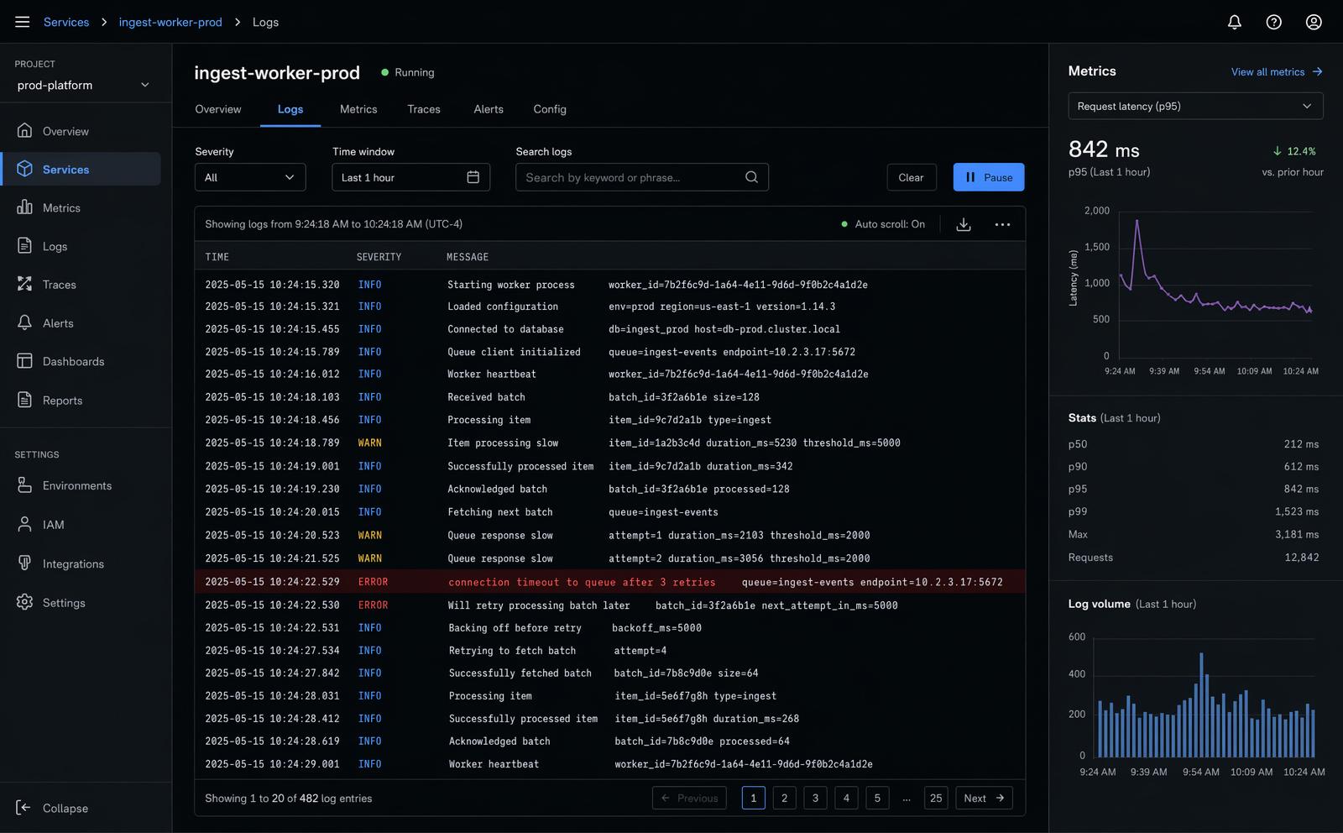Click the Search logs input field
The height and width of the screenshot is (833, 1343).
coord(630,177)
